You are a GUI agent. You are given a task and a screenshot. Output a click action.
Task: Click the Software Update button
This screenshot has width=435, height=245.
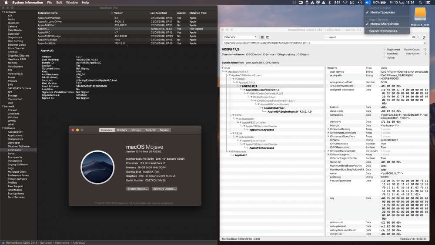click(x=164, y=189)
